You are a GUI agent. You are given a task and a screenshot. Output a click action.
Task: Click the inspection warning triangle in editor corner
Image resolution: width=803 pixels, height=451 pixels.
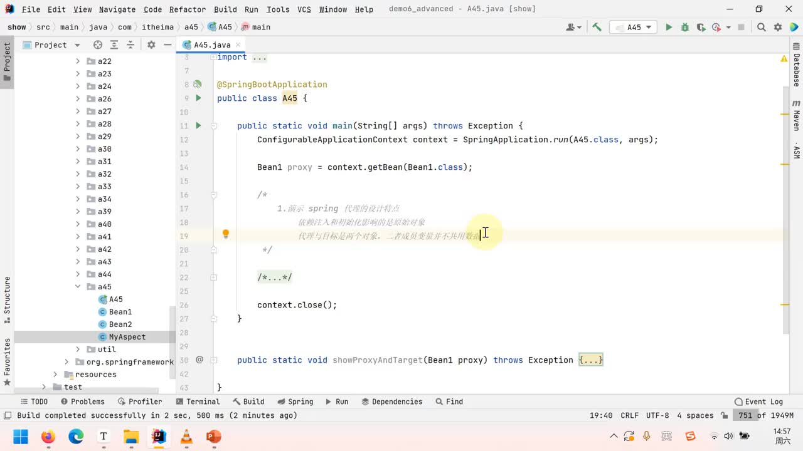[784, 58]
